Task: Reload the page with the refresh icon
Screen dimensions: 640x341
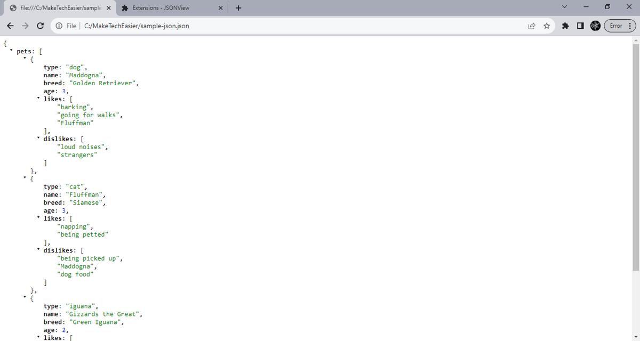Action: pyautogui.click(x=41, y=25)
